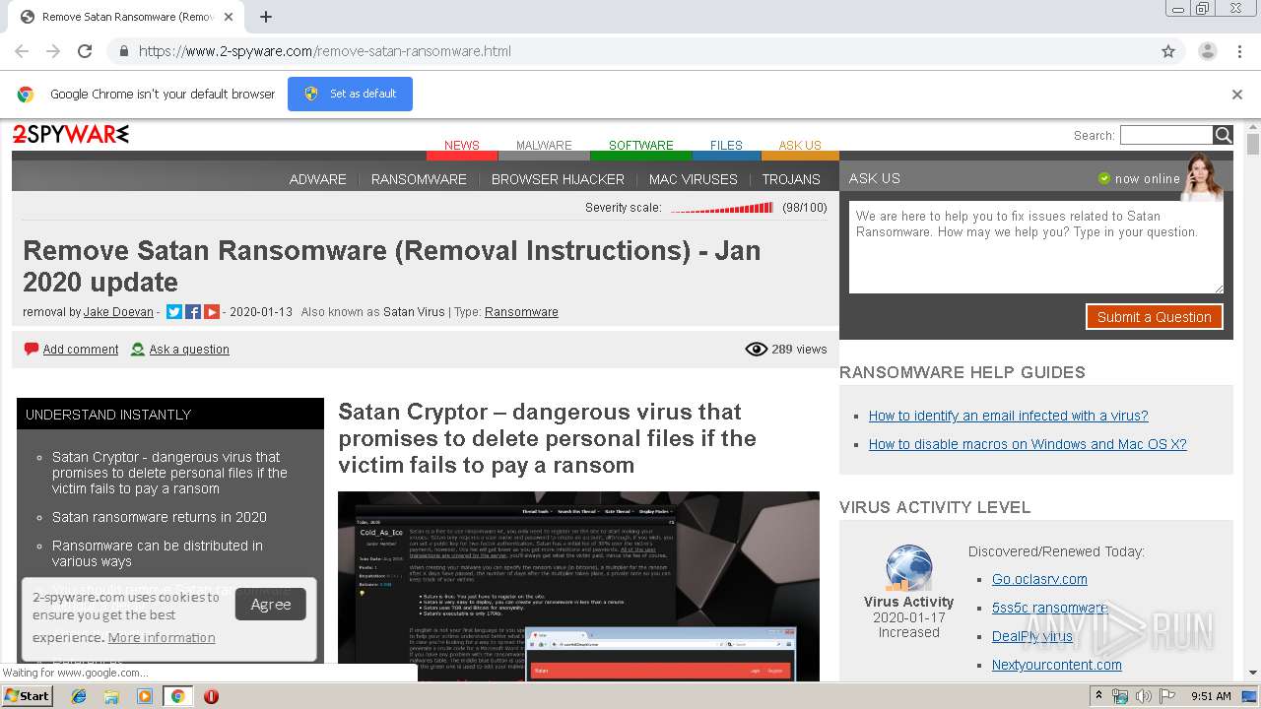Open the Chrome three-dot menu
Screen dimensions: 1261x709
pos(1239,51)
